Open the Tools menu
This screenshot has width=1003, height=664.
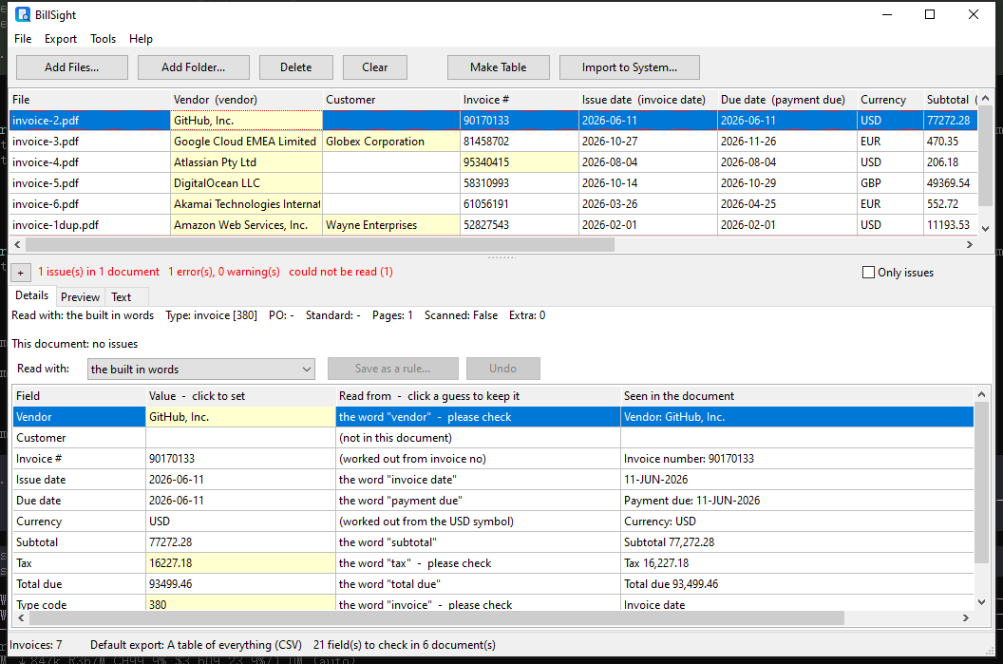pos(103,39)
